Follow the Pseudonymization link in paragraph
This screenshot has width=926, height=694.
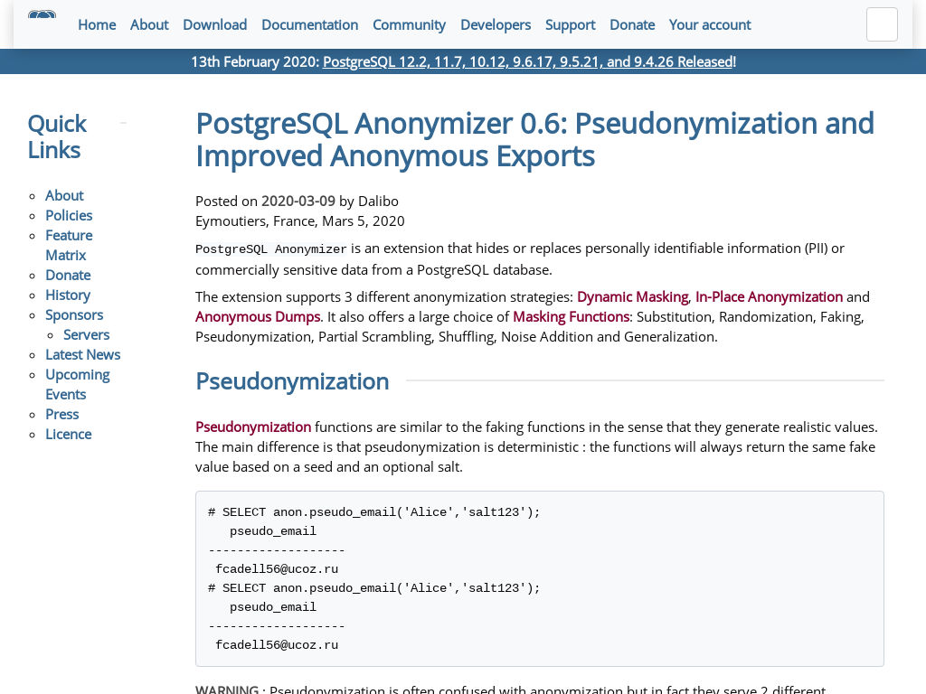(253, 427)
